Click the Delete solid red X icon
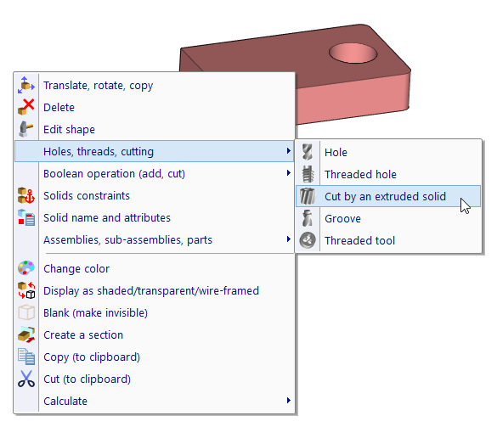Viewport: 497px width, 427px height. pyautogui.click(x=26, y=107)
